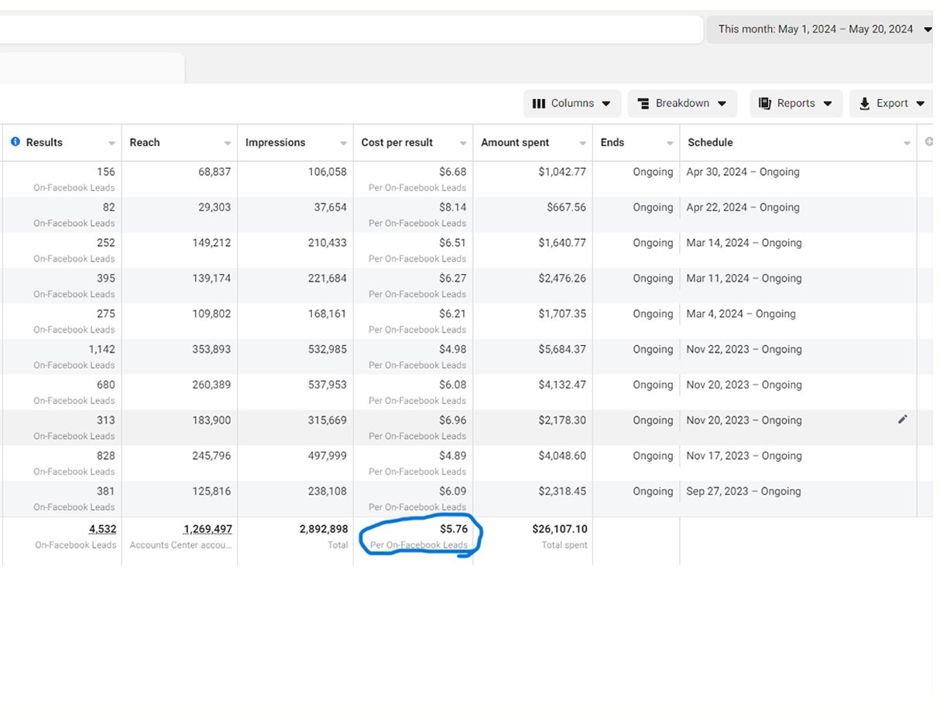Click the total 4,532 results link
Viewport: 940px width, 725px height.
tap(101, 529)
